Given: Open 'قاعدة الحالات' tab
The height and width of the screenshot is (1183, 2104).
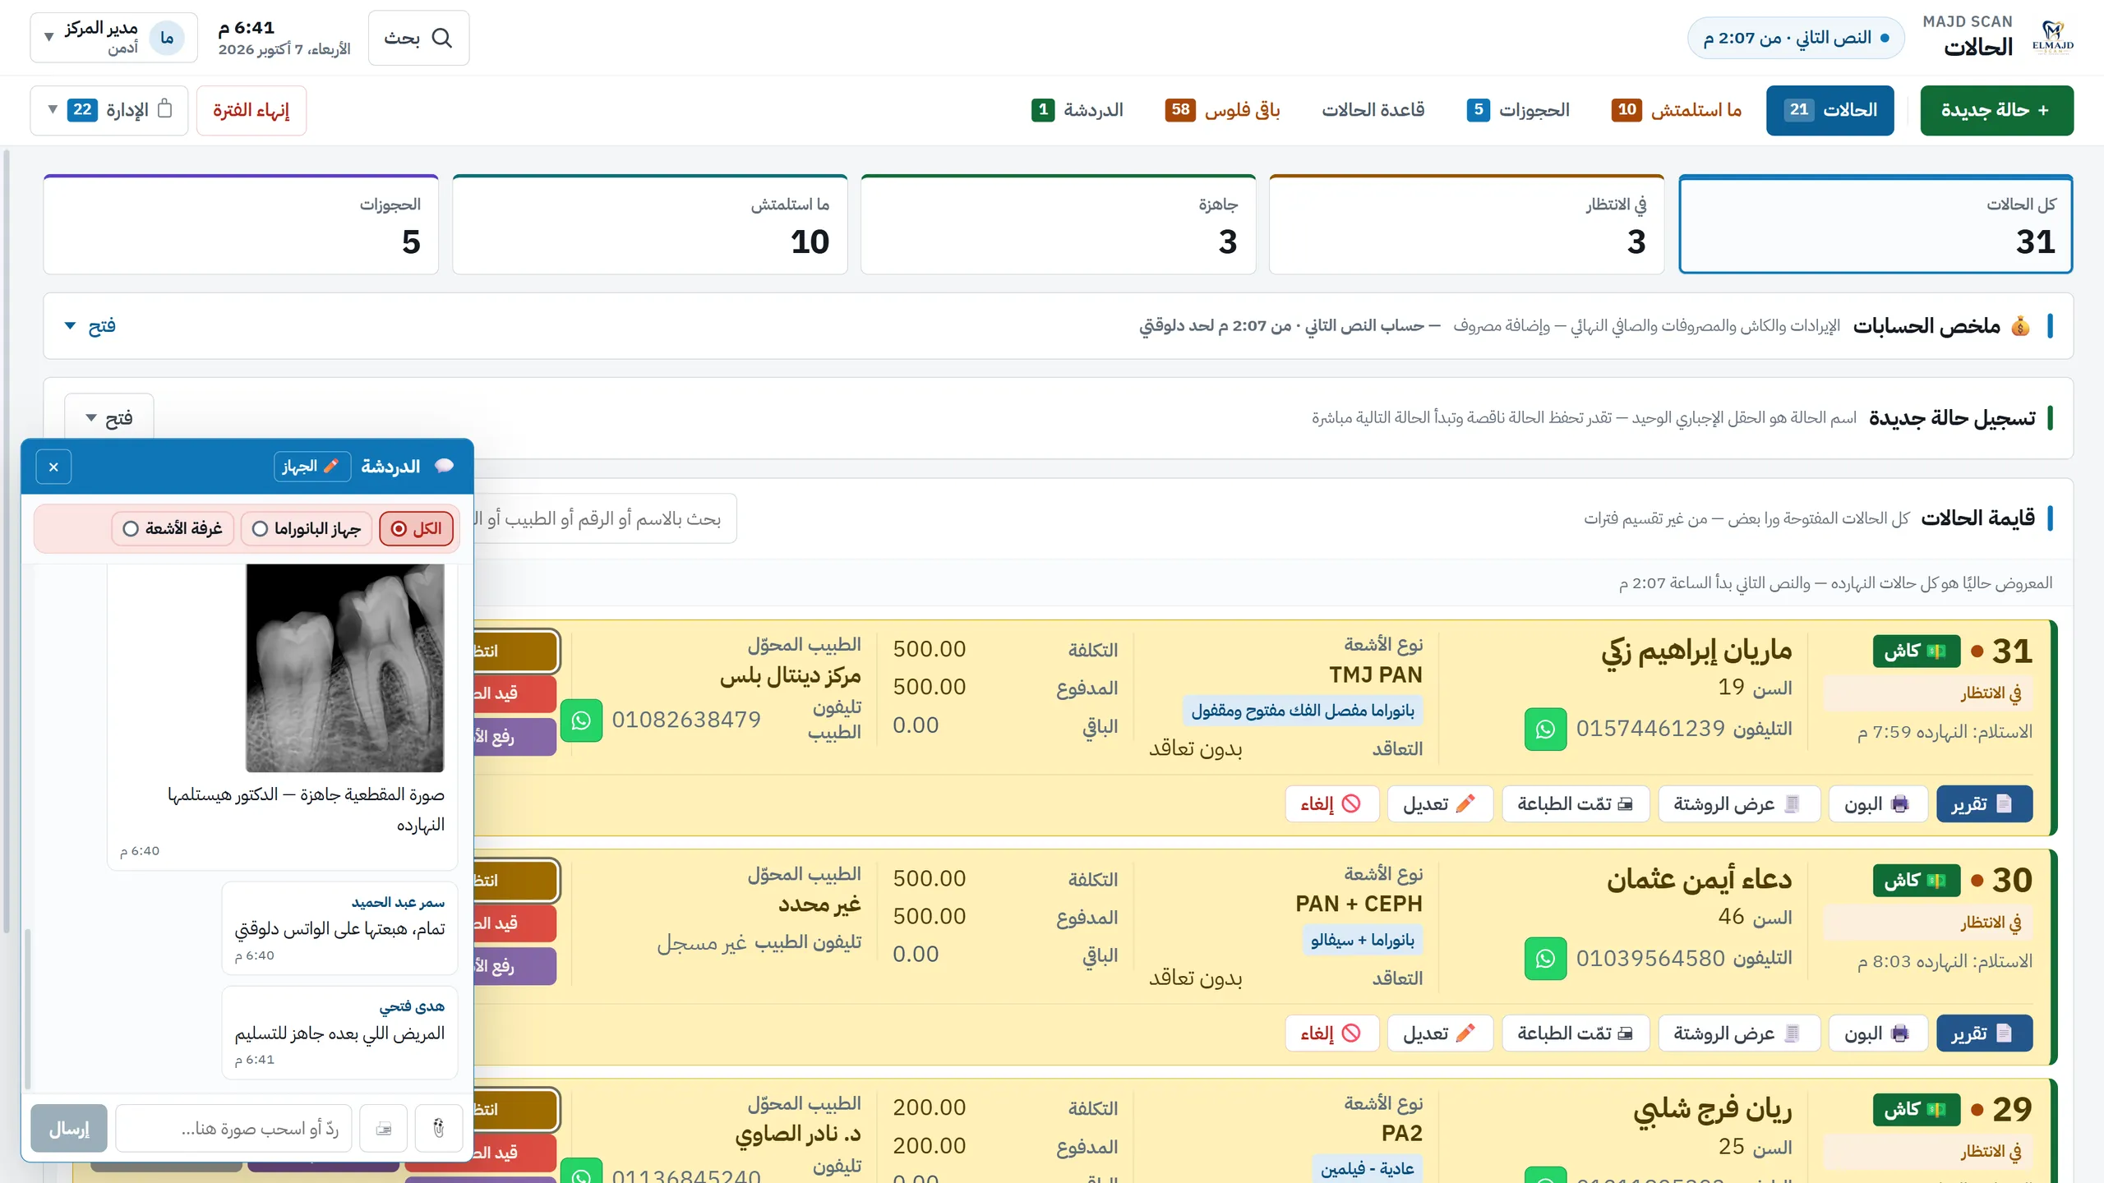Looking at the screenshot, I should 1373,110.
